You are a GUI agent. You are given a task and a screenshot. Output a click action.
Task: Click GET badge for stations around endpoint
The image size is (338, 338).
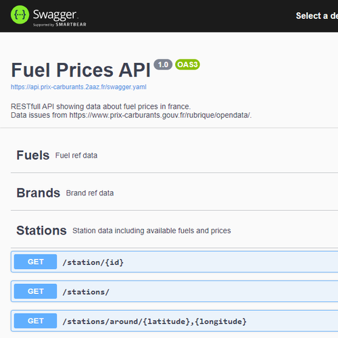[35, 321]
